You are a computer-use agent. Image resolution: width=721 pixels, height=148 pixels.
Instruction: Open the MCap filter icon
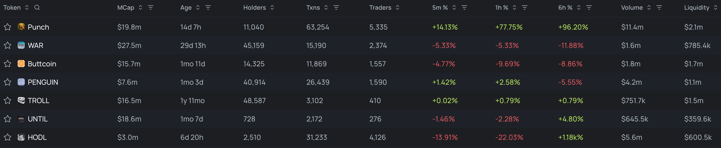tap(151, 8)
